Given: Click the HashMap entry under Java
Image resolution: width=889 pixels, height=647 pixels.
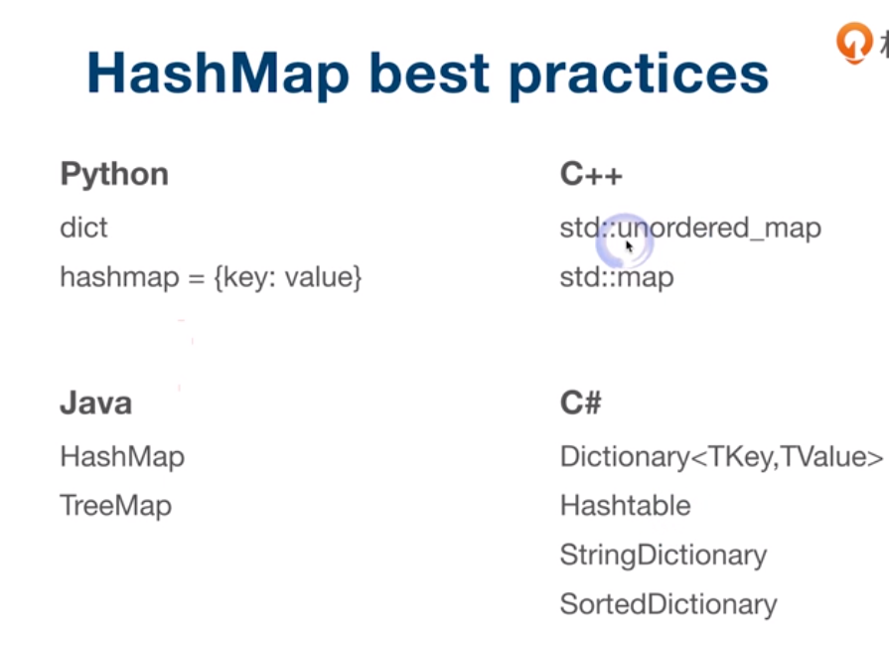Looking at the screenshot, I should click(x=122, y=456).
